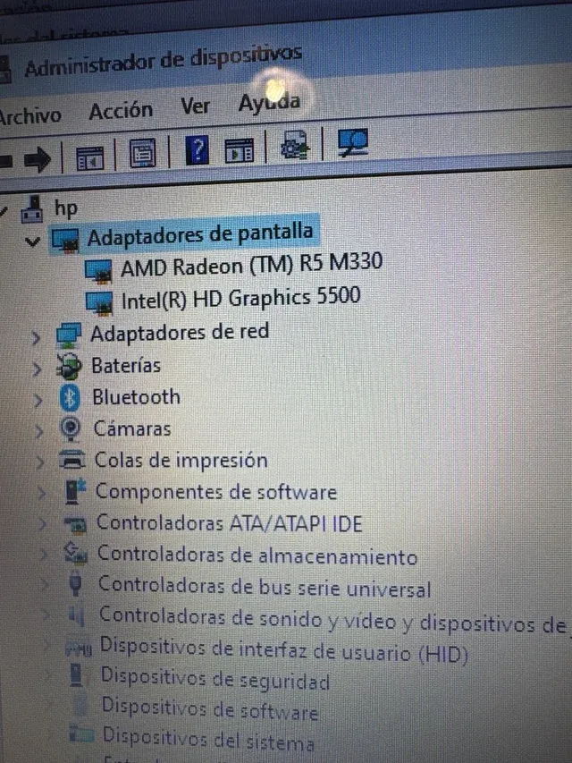Click the sound controllers speaker icon
This screenshot has width=572, height=763.
77,615
